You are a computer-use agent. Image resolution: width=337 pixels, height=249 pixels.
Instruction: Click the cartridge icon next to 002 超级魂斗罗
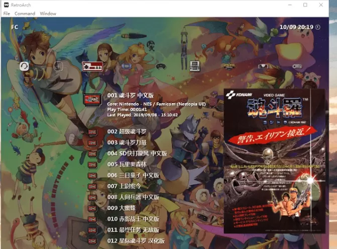click(92, 132)
